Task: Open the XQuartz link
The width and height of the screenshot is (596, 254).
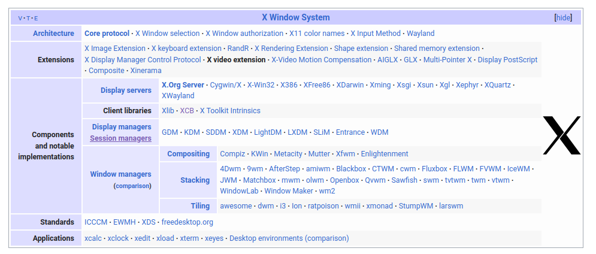Action: 498,85
